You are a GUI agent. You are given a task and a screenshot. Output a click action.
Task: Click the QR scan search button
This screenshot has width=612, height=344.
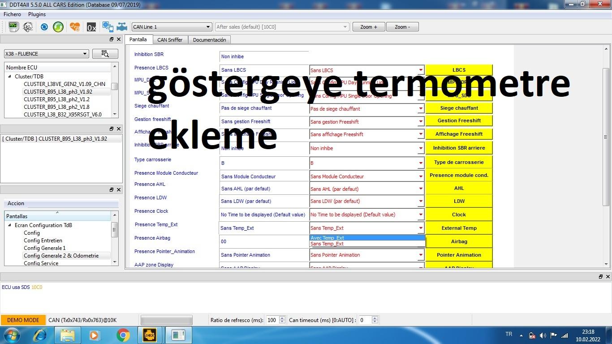105,54
